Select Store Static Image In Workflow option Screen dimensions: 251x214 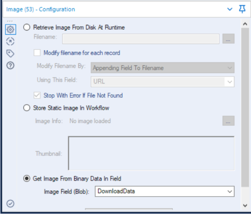(27, 108)
